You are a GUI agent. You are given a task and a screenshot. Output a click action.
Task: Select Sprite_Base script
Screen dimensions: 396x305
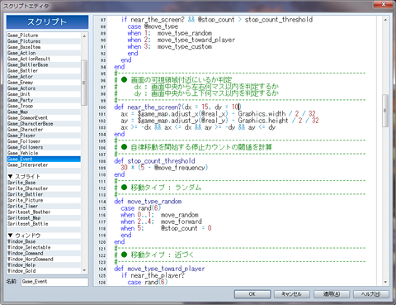click(x=44, y=183)
